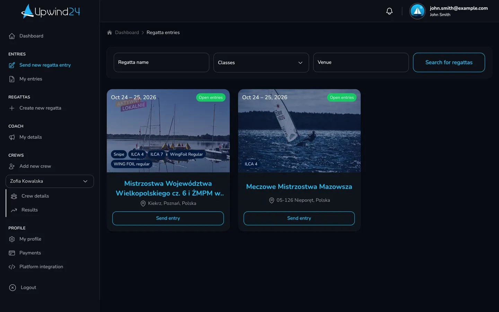Click the breadcrumb home icon
The height and width of the screenshot is (312, 499).
click(110, 32)
